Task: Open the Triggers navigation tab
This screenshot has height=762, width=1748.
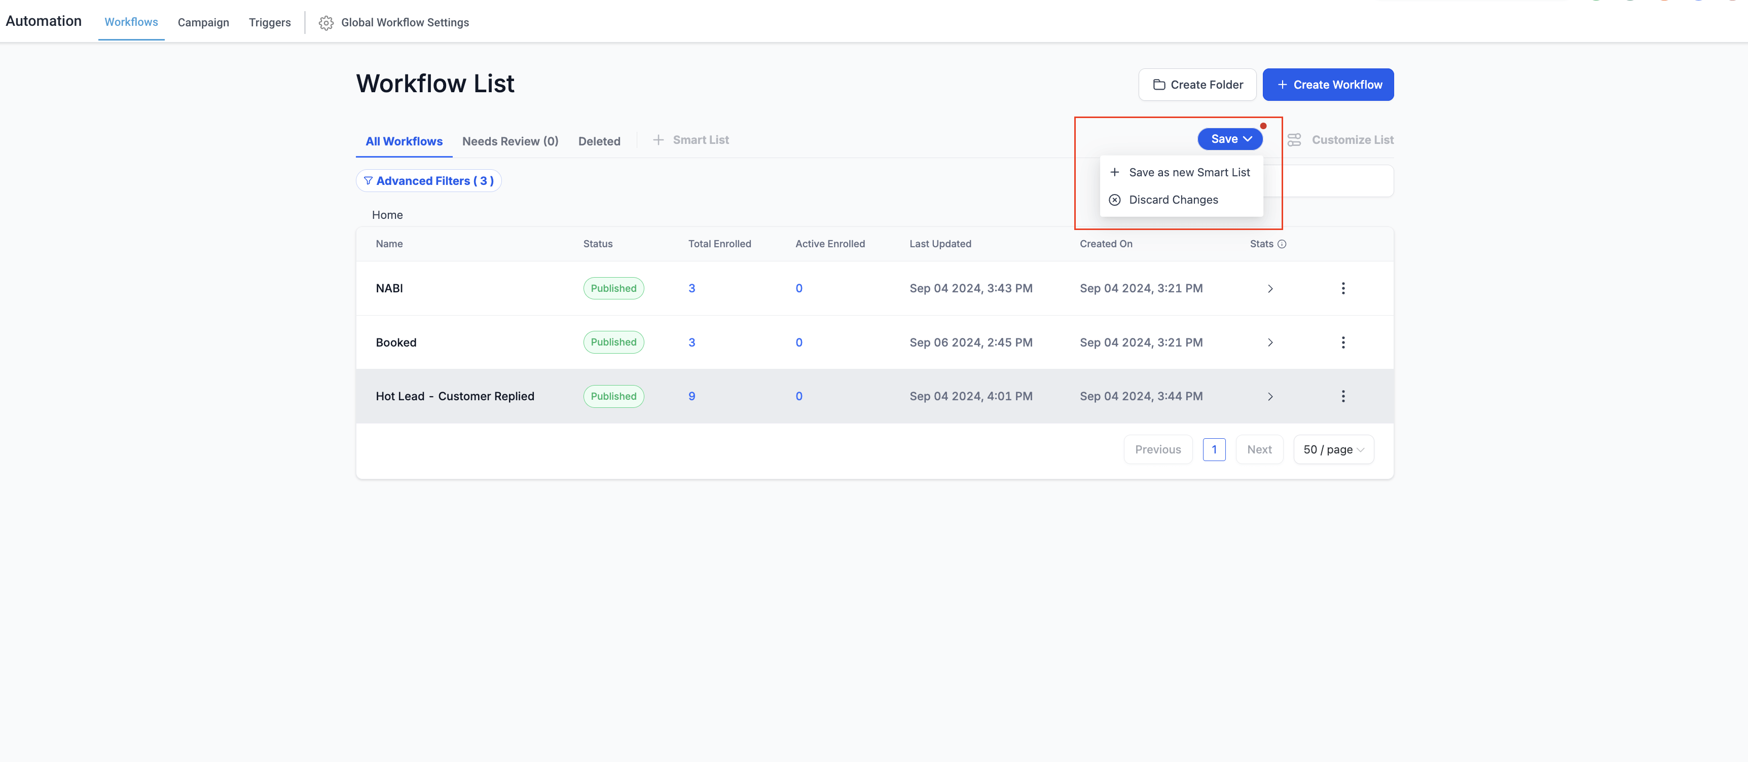Action: (269, 22)
